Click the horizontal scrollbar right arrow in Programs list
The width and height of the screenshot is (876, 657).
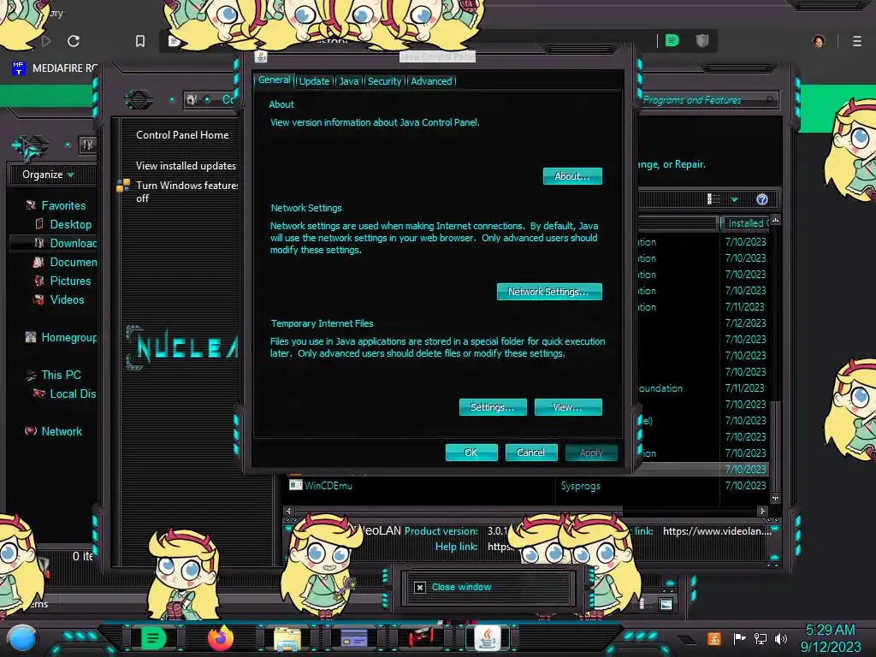point(762,511)
